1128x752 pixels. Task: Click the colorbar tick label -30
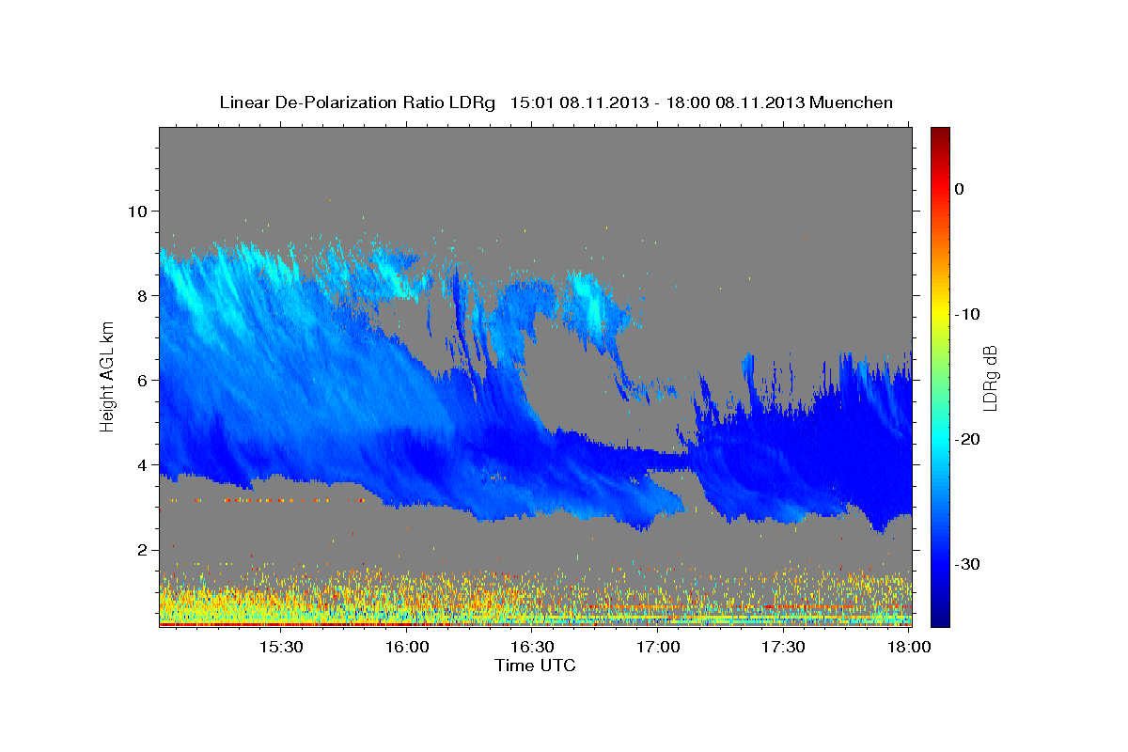pyautogui.click(x=967, y=564)
